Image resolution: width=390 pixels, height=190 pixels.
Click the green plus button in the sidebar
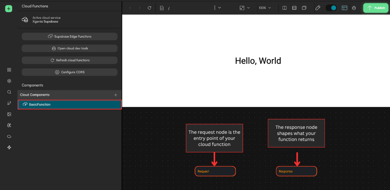[9, 8]
